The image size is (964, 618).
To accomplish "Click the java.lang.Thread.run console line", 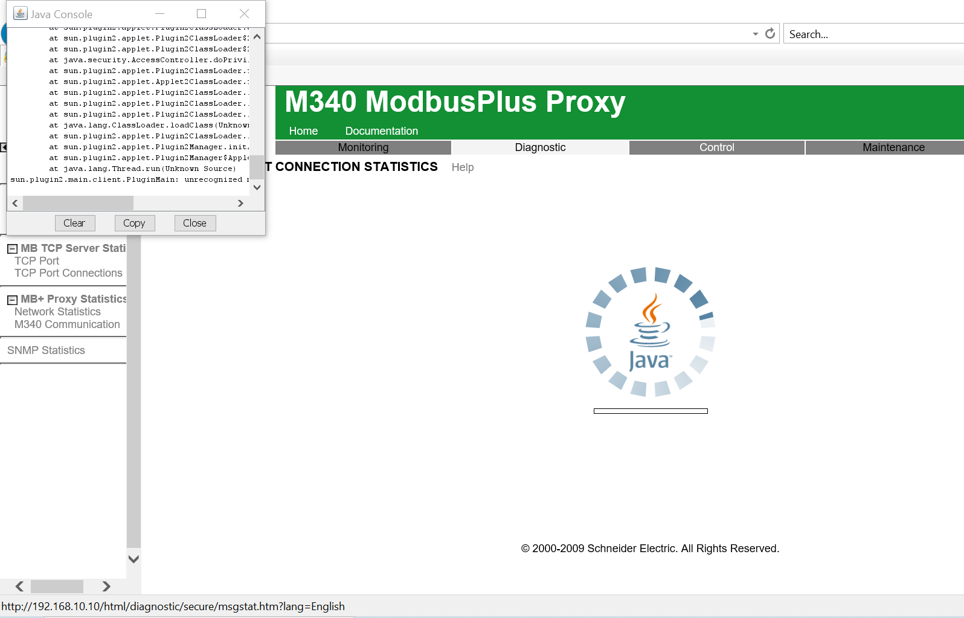I will (143, 169).
